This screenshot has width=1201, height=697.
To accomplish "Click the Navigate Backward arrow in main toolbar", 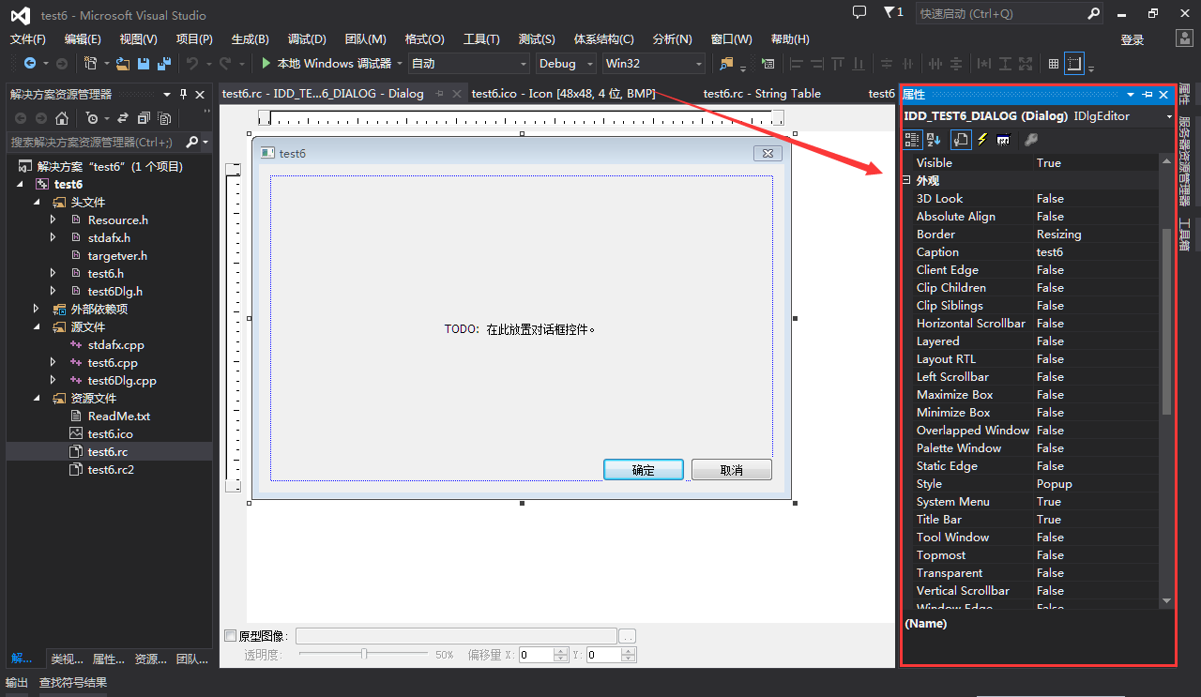I will [x=30, y=64].
